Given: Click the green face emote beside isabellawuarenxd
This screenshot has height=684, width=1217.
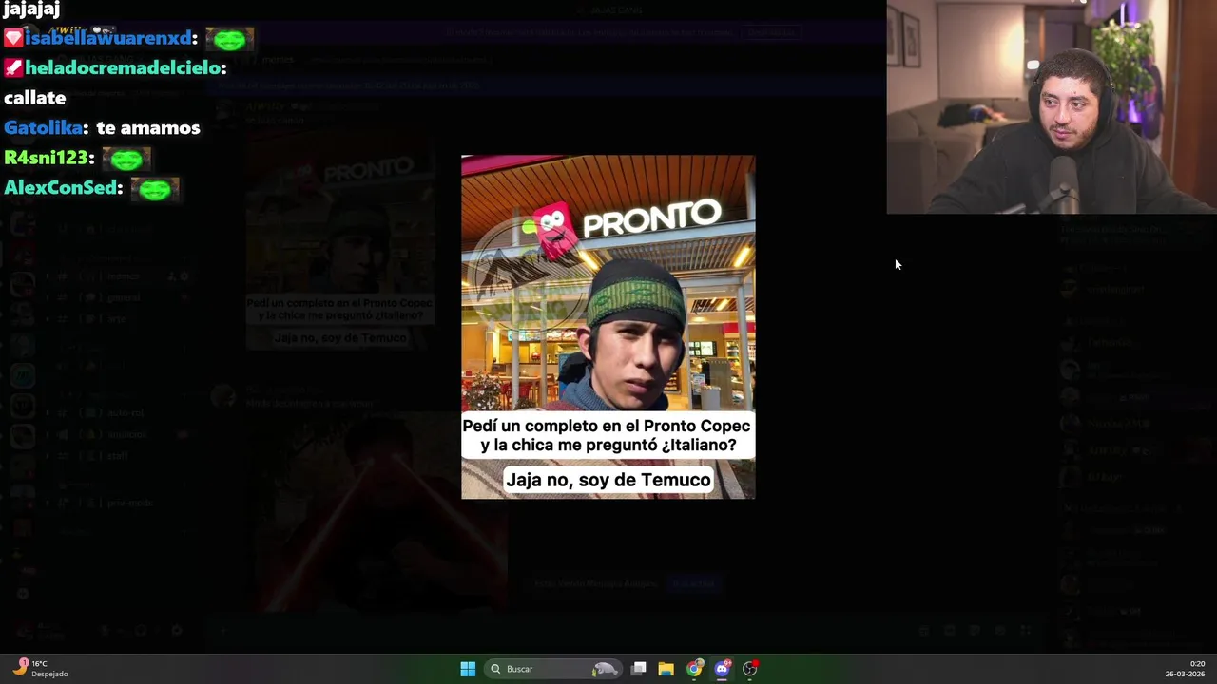Looking at the screenshot, I should click(229, 39).
